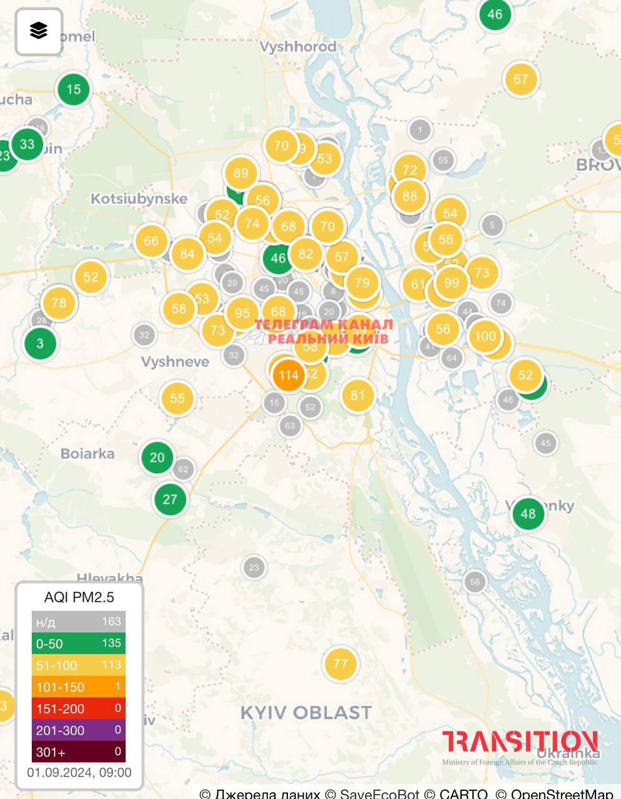Click the yellow 67 marker in northeast
Viewport: 621px width, 799px height.
pos(521,79)
